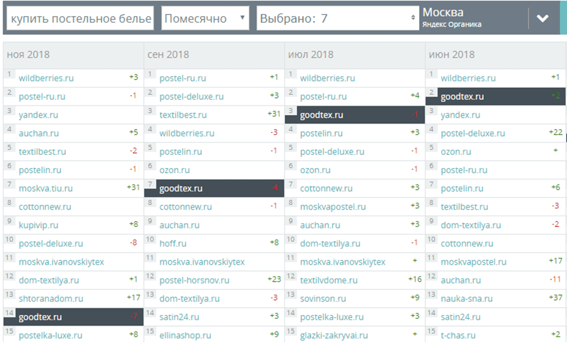Expand the Москва region chevron arrow
The image size is (567, 342).
[542, 18]
